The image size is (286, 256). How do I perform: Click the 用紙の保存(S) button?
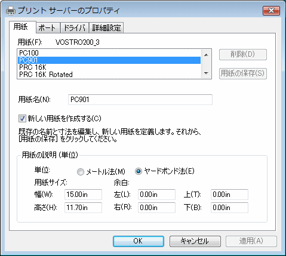243,73
